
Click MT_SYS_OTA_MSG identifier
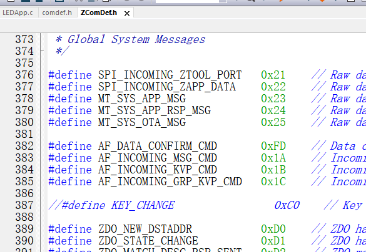(142, 122)
